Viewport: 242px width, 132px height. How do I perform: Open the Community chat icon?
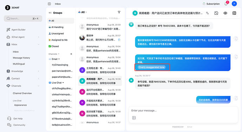coord(9,125)
